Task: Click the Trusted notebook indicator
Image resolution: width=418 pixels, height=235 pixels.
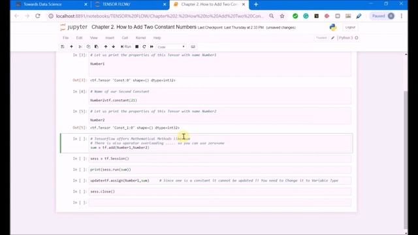Action: [x=321, y=38]
